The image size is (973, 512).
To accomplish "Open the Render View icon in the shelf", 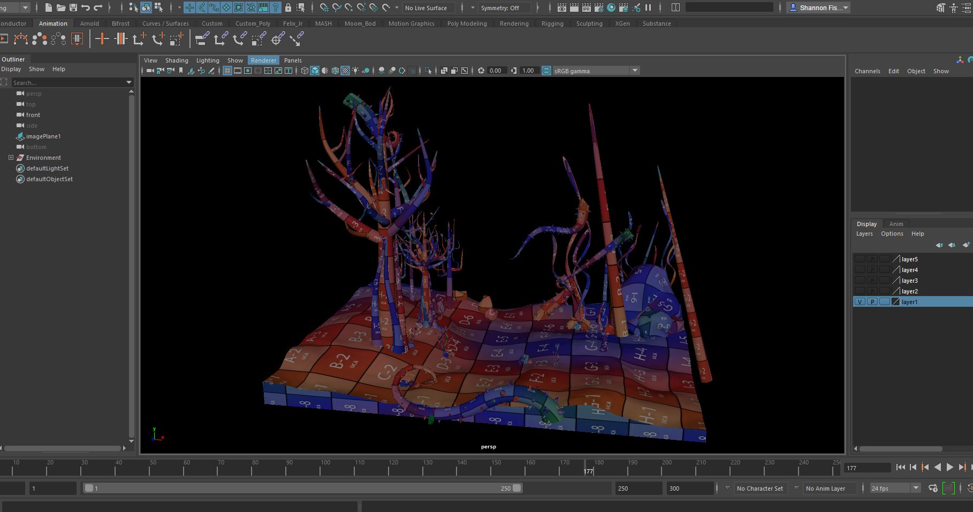I will tap(561, 7).
